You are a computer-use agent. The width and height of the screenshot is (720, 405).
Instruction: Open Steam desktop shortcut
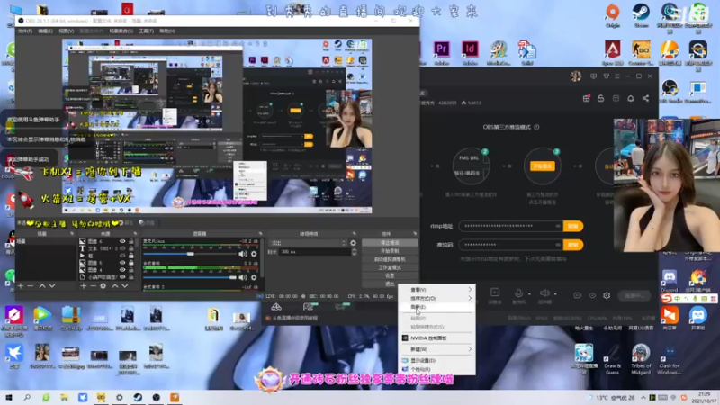(641, 16)
